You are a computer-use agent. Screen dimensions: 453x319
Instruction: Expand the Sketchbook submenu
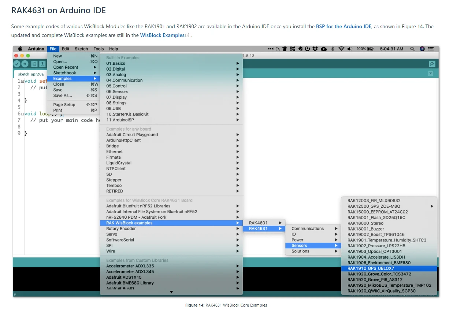pos(73,73)
